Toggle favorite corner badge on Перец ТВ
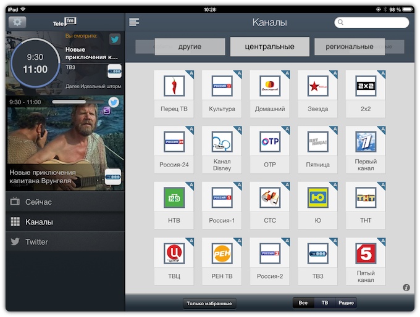 tap(190, 73)
